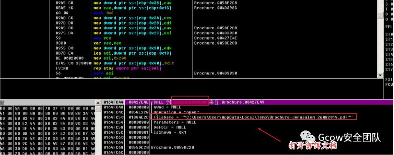Click the hex dump pane scroll-up arrow
The height and width of the screenshot is (155, 394).
[98, 102]
